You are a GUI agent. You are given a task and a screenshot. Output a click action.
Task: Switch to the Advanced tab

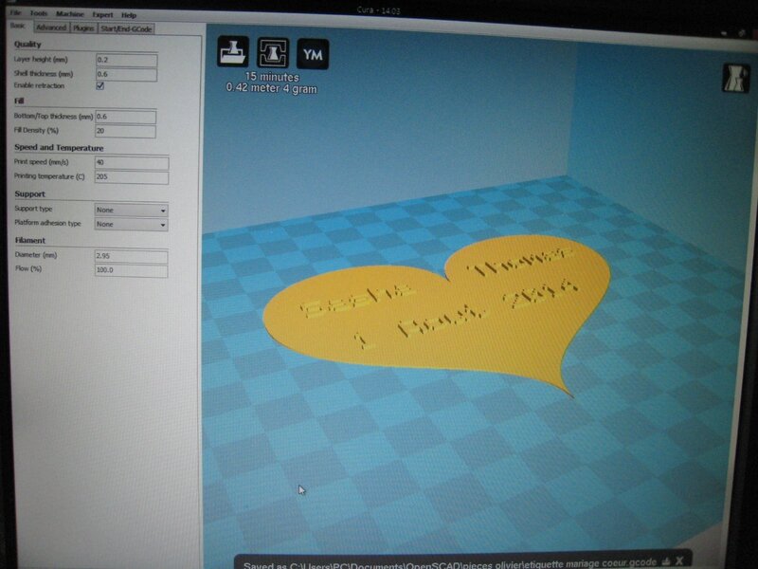click(51, 28)
